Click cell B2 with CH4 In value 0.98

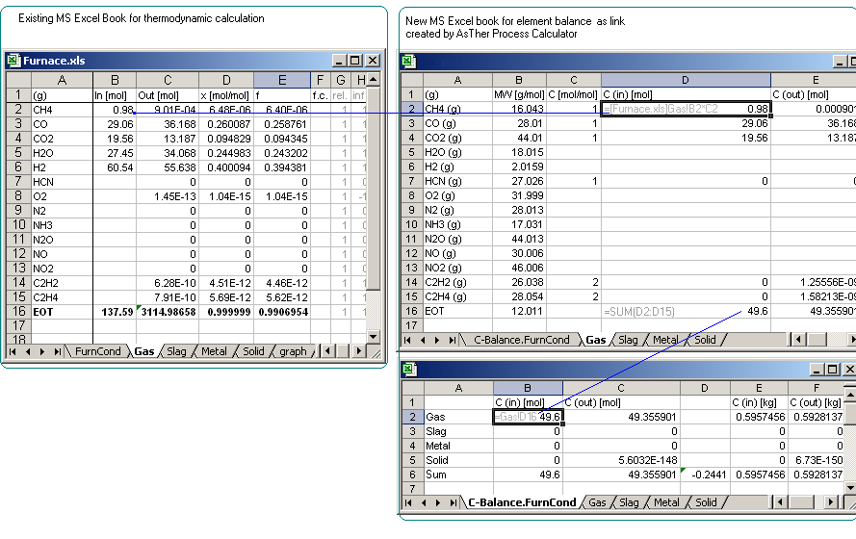pos(115,110)
